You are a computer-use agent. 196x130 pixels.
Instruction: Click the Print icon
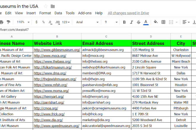tap(1, 22)
